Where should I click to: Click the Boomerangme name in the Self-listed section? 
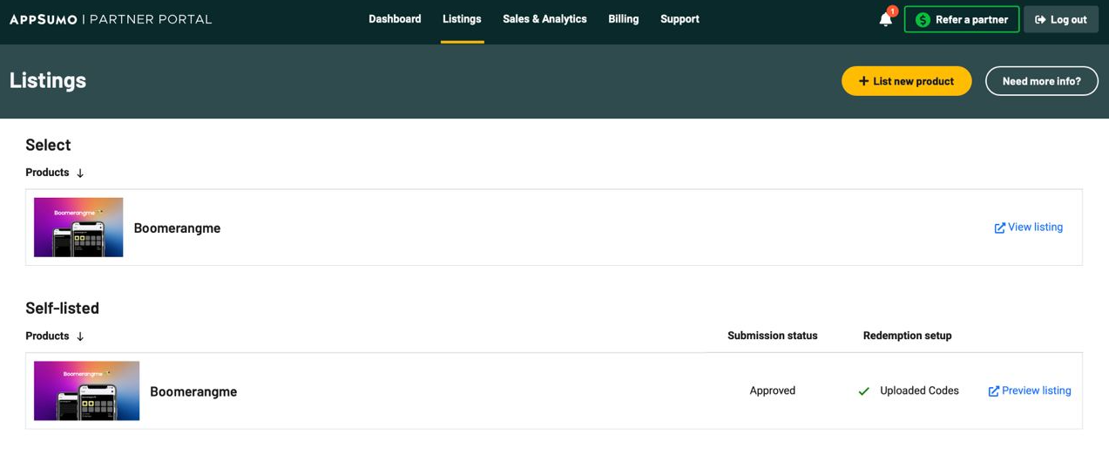pyautogui.click(x=193, y=392)
